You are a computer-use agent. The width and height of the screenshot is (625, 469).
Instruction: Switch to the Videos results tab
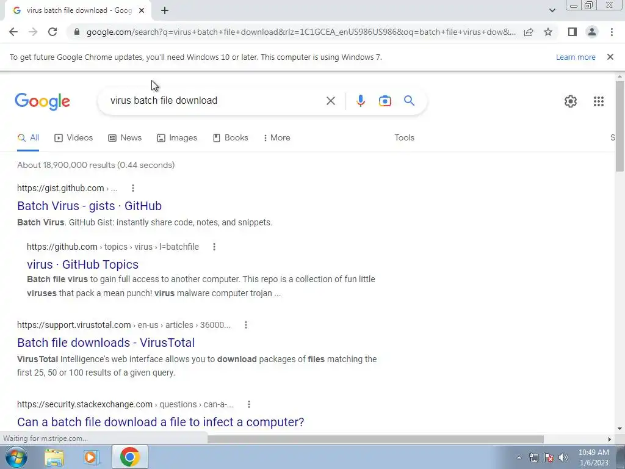(73, 137)
